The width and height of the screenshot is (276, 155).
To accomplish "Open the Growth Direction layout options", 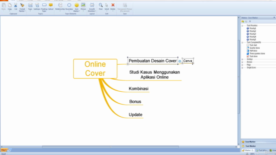I will (x=92, y=5).
